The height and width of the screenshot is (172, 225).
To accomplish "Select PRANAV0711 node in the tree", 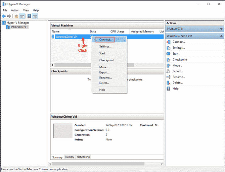I will coord(20,27).
